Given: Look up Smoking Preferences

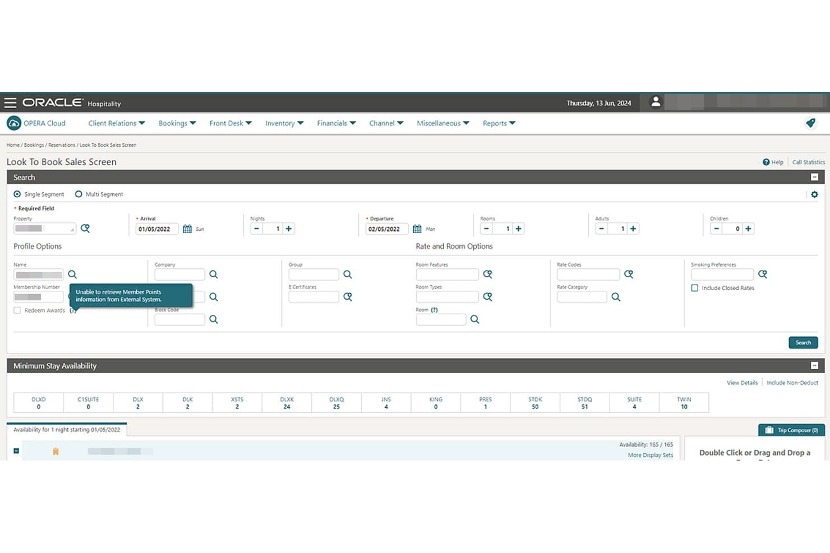Looking at the screenshot, I should coord(763,275).
